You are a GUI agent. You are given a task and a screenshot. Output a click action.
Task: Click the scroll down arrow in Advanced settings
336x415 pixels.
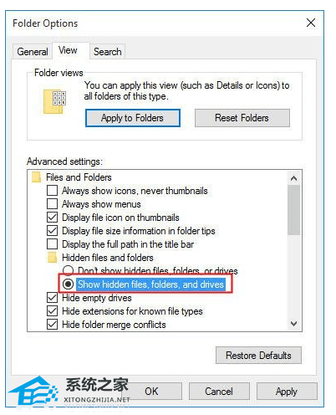[293, 324]
